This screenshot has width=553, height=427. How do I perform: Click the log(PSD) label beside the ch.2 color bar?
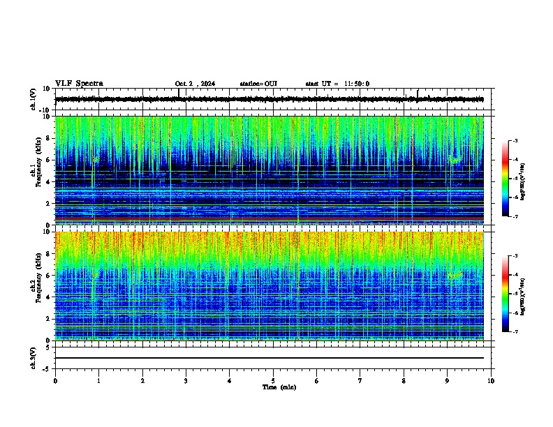(522, 297)
